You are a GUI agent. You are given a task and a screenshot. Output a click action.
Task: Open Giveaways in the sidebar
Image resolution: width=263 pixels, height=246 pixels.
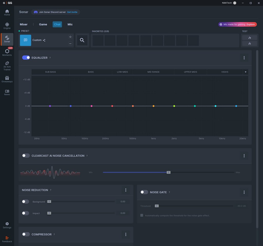pyautogui.click(x=7, y=79)
